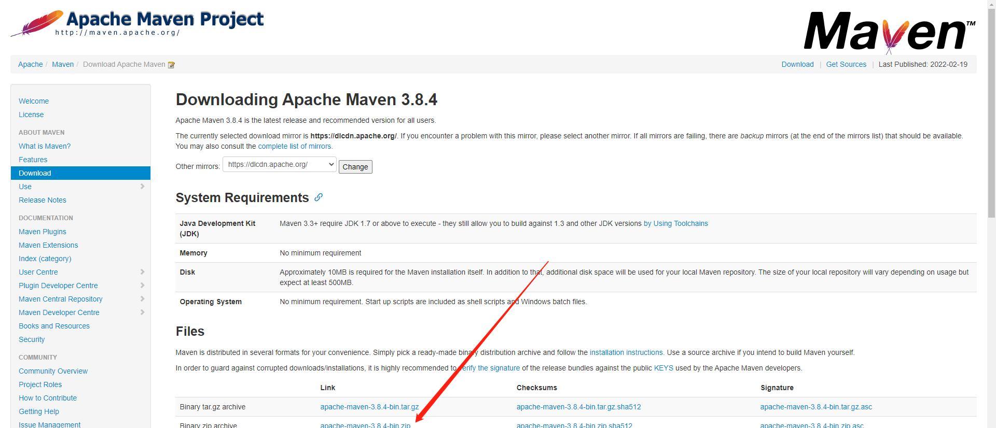Click the Get Sources link
The image size is (996, 428).
pyautogui.click(x=846, y=64)
